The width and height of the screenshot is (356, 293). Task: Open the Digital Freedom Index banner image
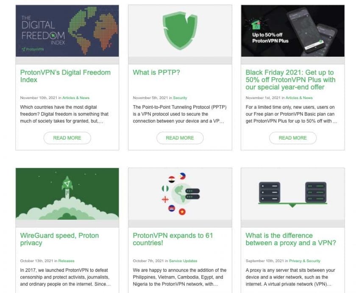[x=67, y=31]
